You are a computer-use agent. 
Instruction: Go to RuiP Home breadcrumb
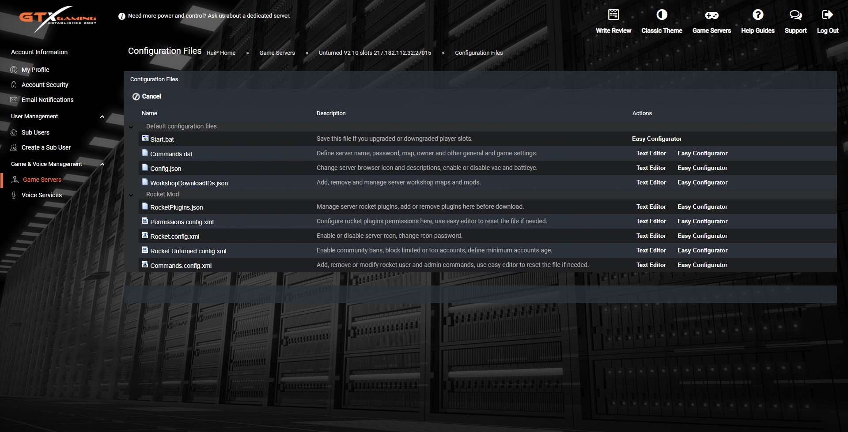(x=221, y=53)
